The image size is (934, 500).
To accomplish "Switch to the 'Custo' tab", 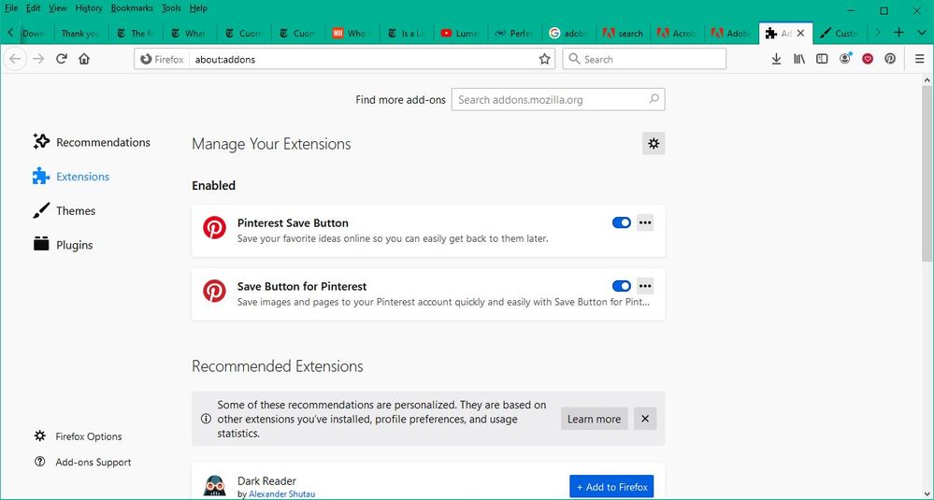I will [840, 34].
